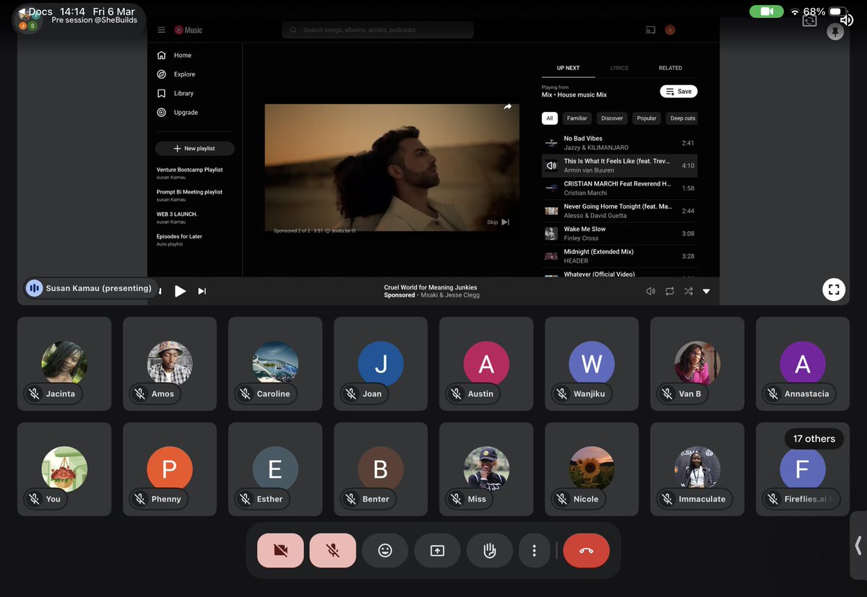Toggle shuffle in the player bar
This screenshot has height=597, width=867.
point(689,291)
